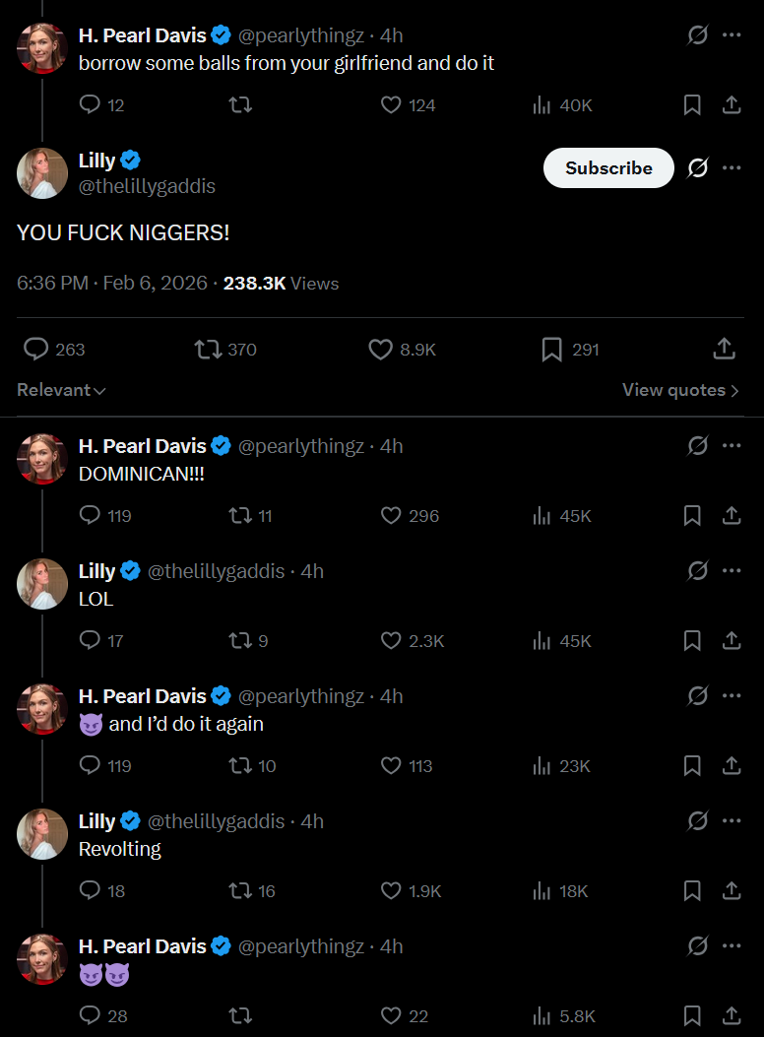
Task: Bookmark the main tweet with 291 bookmarks
Action: (x=552, y=350)
